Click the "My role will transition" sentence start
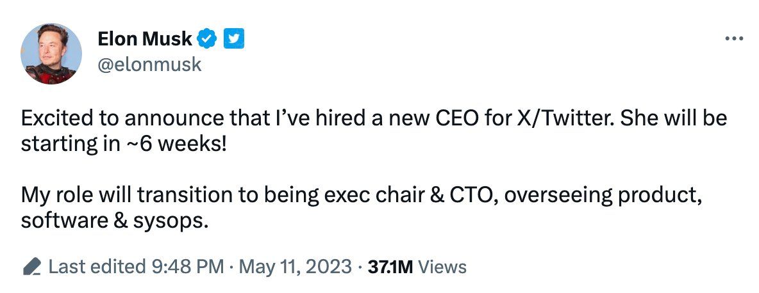 [124, 194]
